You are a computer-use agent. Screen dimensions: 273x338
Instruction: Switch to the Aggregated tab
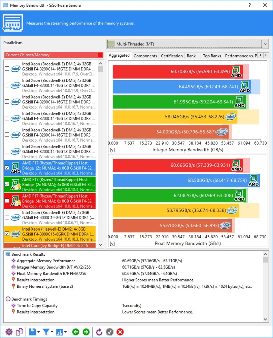[119, 55]
